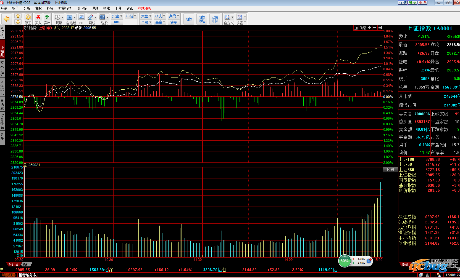
Task: Click the 卖出 sell icon
Action: pyautogui.click(x=47, y=17)
